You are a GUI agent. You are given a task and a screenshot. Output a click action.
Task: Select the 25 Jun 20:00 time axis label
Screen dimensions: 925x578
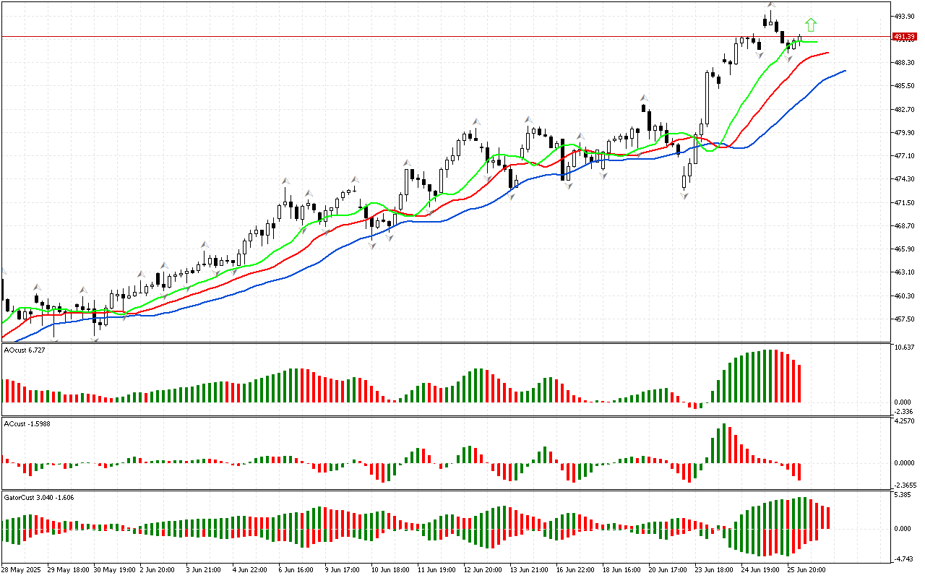point(806,569)
